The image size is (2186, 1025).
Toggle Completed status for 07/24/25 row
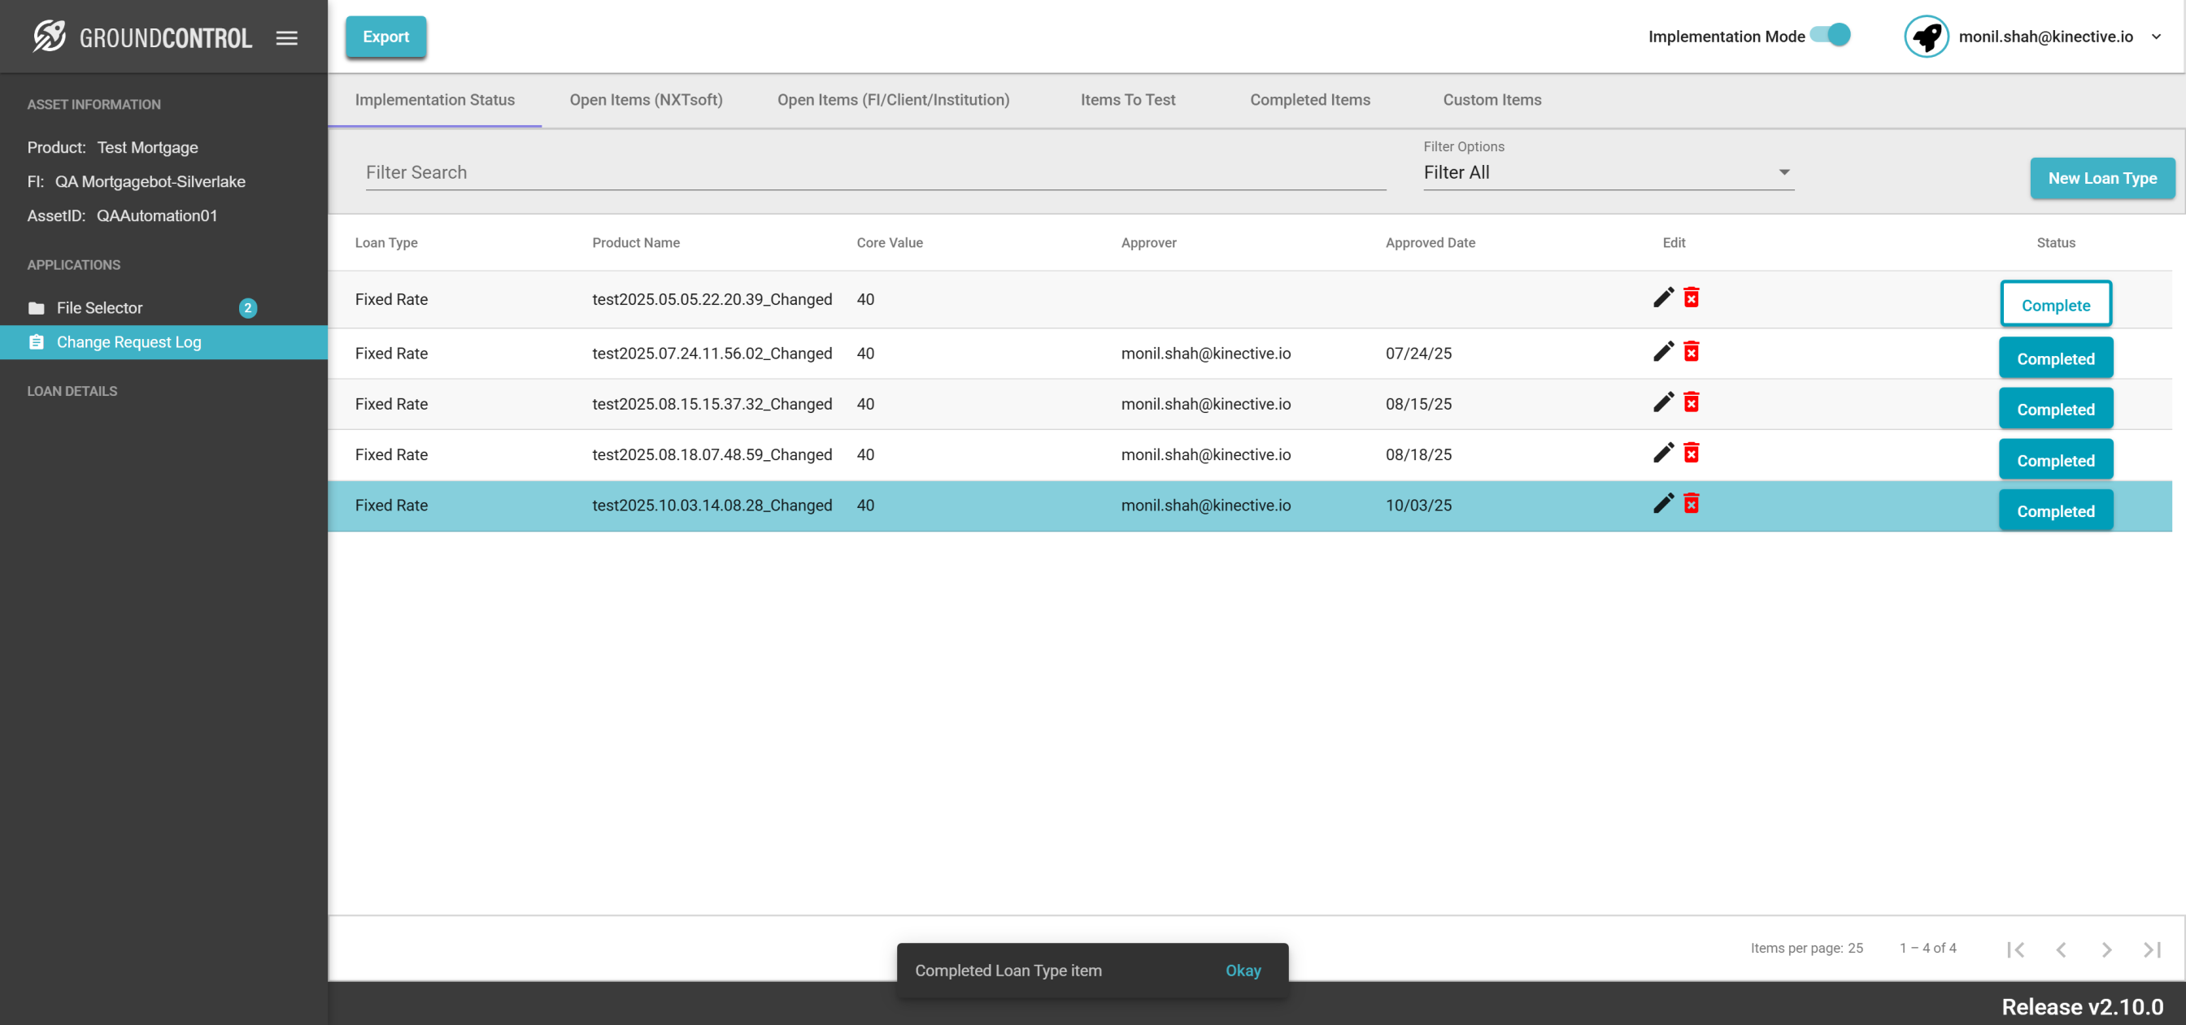(2055, 359)
